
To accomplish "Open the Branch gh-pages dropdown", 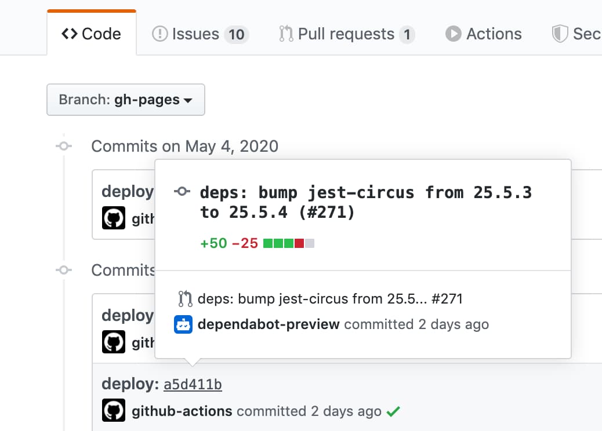I will [125, 100].
